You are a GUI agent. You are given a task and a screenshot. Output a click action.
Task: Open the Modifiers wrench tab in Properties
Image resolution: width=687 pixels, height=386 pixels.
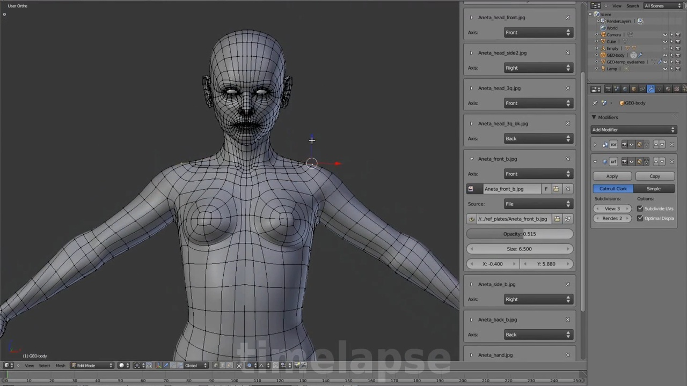click(x=651, y=89)
